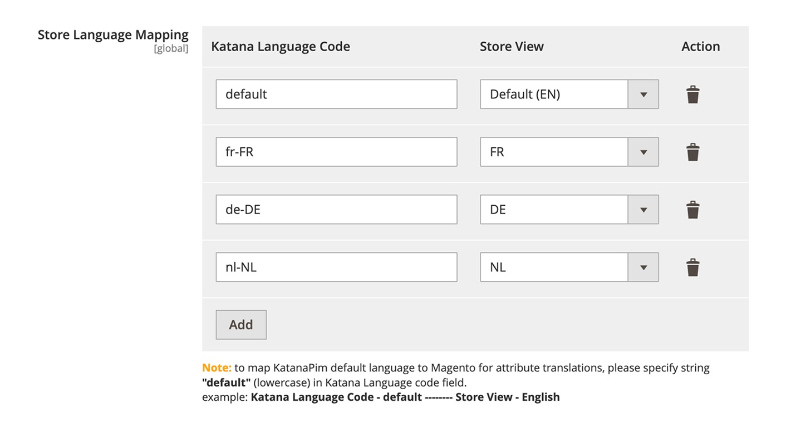
Task: Open the FR store view dropdown
Action: (x=569, y=152)
